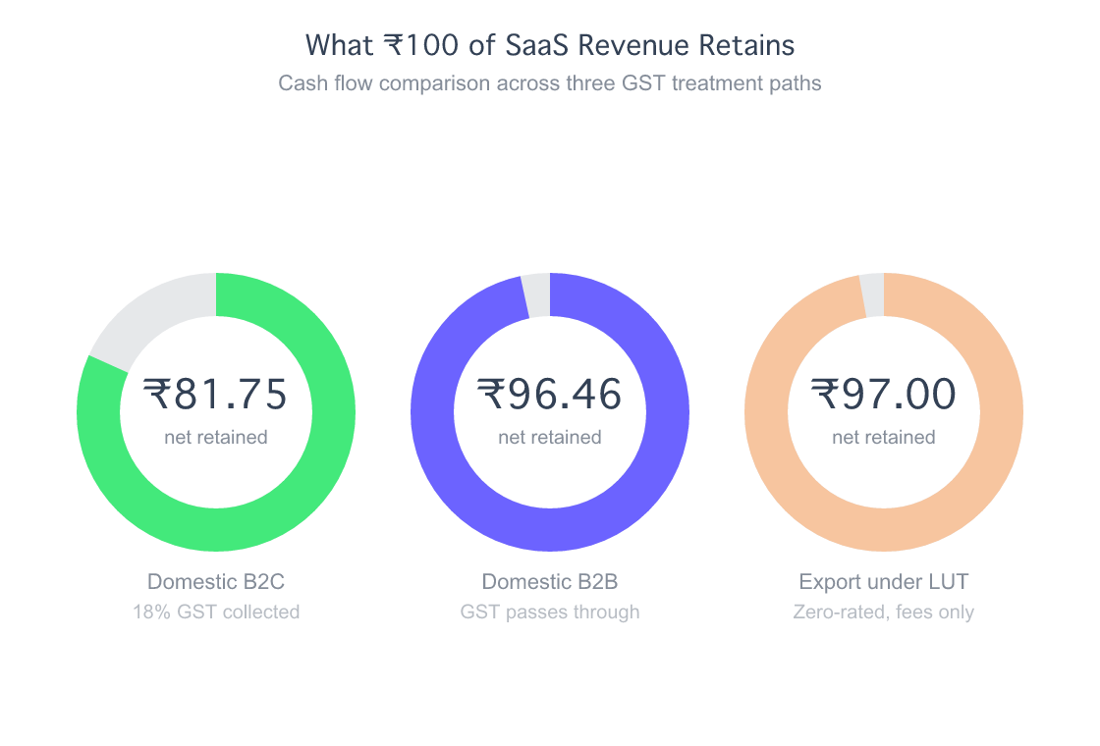Click the ₹97.00 value in the orange donut
This screenshot has height=746, width=1100.
click(x=884, y=394)
